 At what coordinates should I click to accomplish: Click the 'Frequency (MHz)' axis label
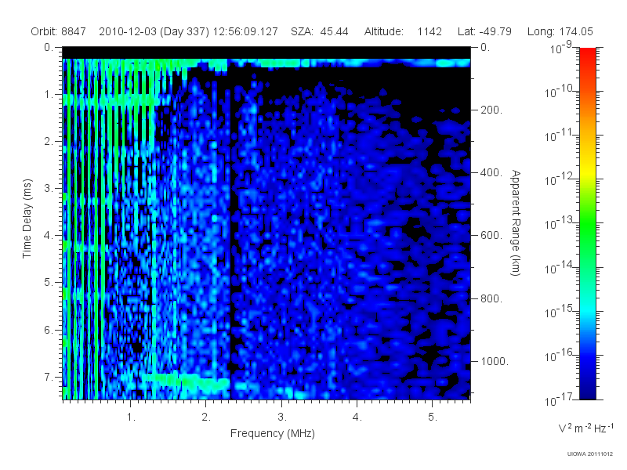[272, 434]
